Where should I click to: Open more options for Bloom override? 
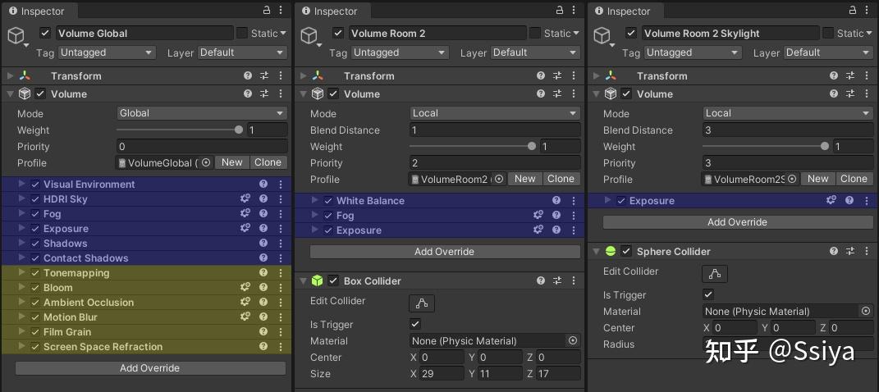(x=280, y=288)
